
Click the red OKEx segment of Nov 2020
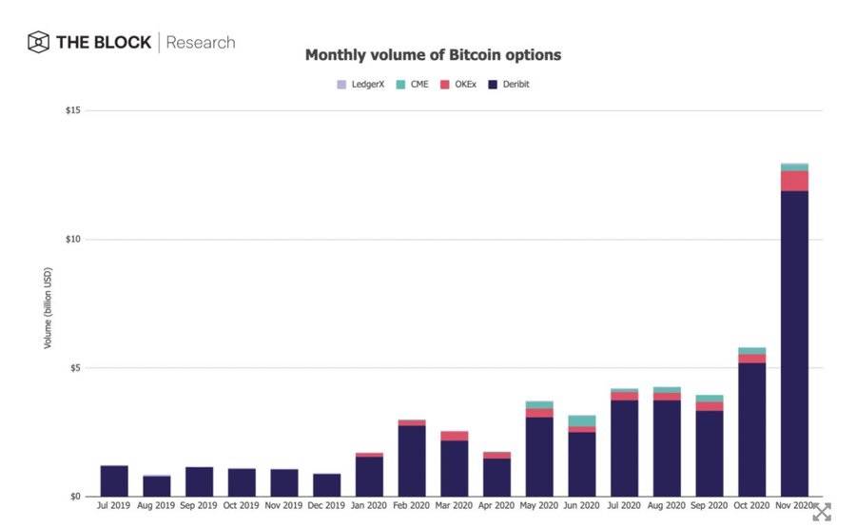pos(794,181)
